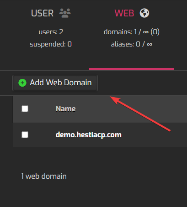Click the Name column header
187x207 pixels.
tap(66, 109)
